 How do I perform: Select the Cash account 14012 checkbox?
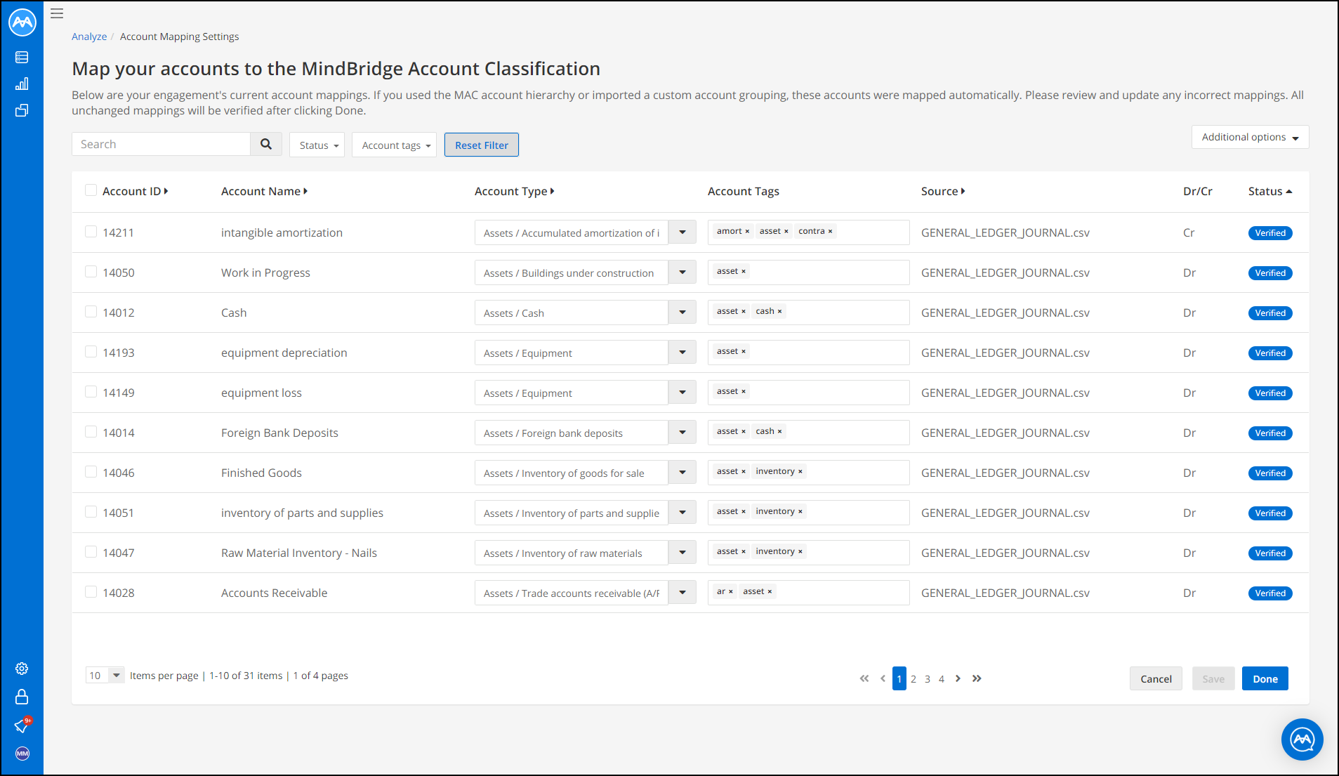pyautogui.click(x=91, y=312)
